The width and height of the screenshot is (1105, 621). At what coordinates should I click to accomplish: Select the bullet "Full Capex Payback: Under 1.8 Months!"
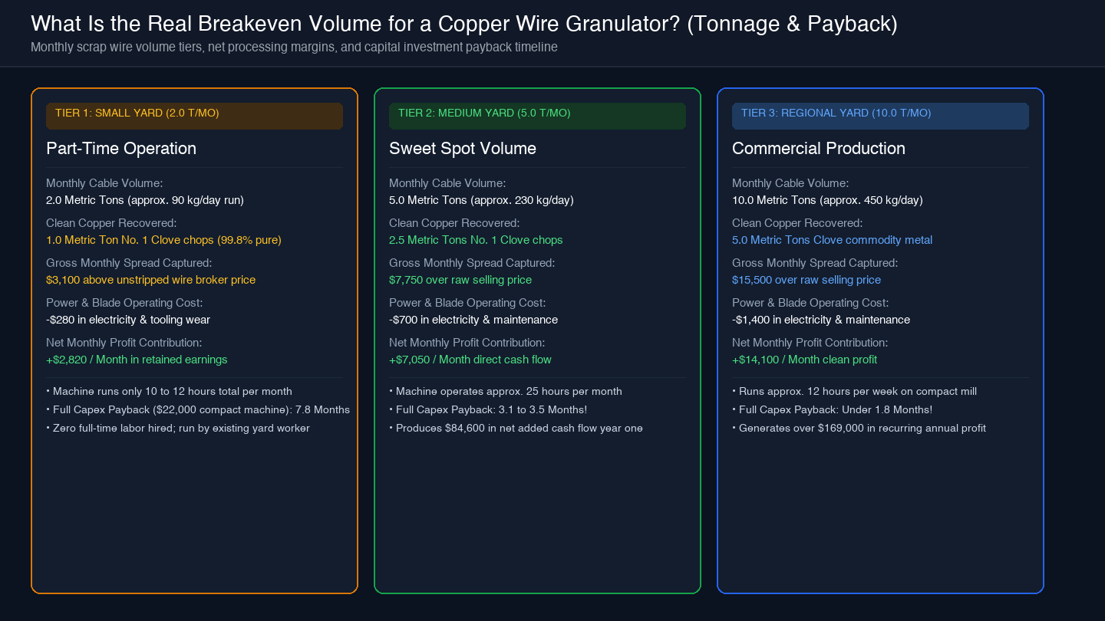[833, 409]
